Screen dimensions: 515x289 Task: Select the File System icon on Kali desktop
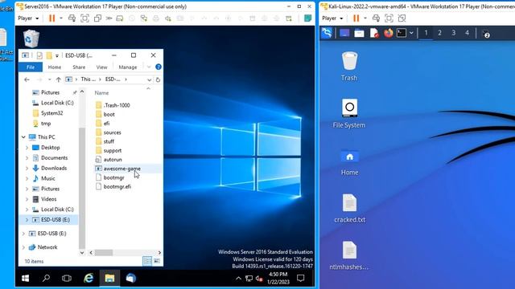(x=349, y=114)
